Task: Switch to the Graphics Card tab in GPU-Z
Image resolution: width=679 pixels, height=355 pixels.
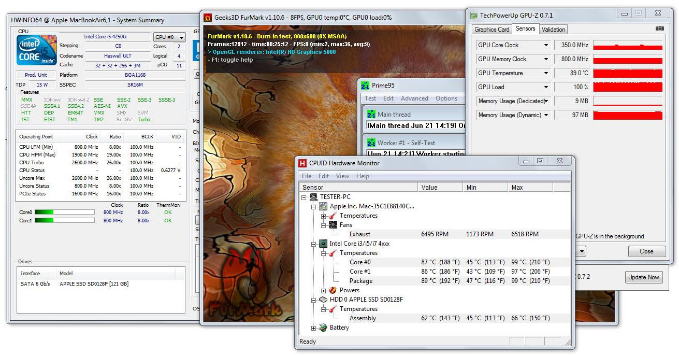Action: pyautogui.click(x=492, y=30)
